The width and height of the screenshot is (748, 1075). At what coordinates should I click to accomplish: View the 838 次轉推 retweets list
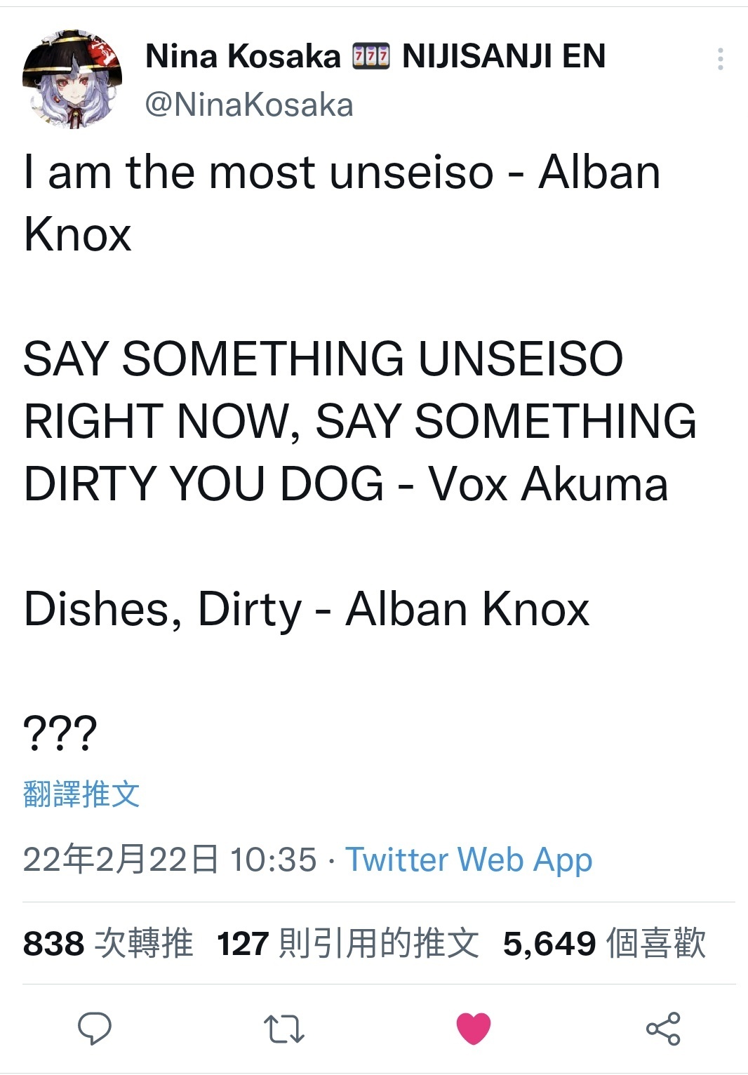point(108,943)
